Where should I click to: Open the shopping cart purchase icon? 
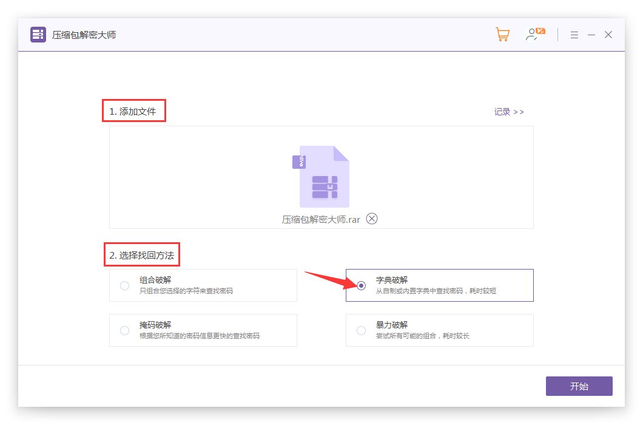[502, 35]
